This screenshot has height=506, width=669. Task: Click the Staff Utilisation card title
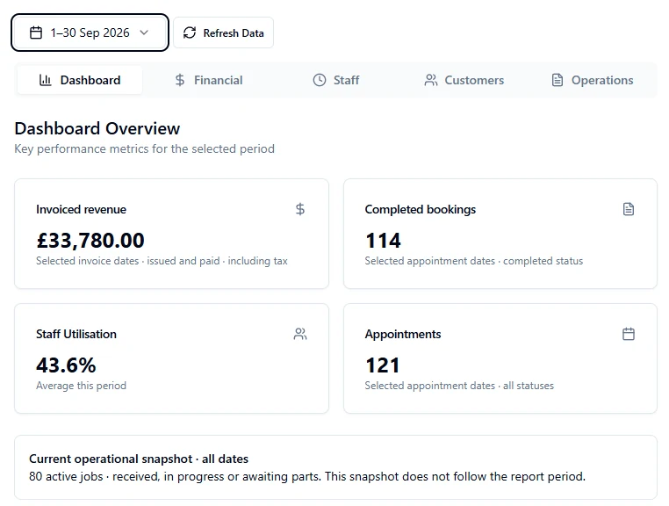point(76,334)
